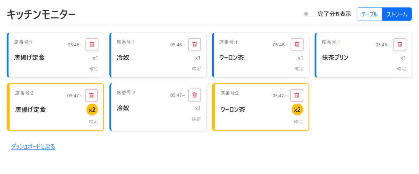Click the x2 badge on seat 2 唐揚げ定食
The image size is (419, 174).
click(92, 110)
